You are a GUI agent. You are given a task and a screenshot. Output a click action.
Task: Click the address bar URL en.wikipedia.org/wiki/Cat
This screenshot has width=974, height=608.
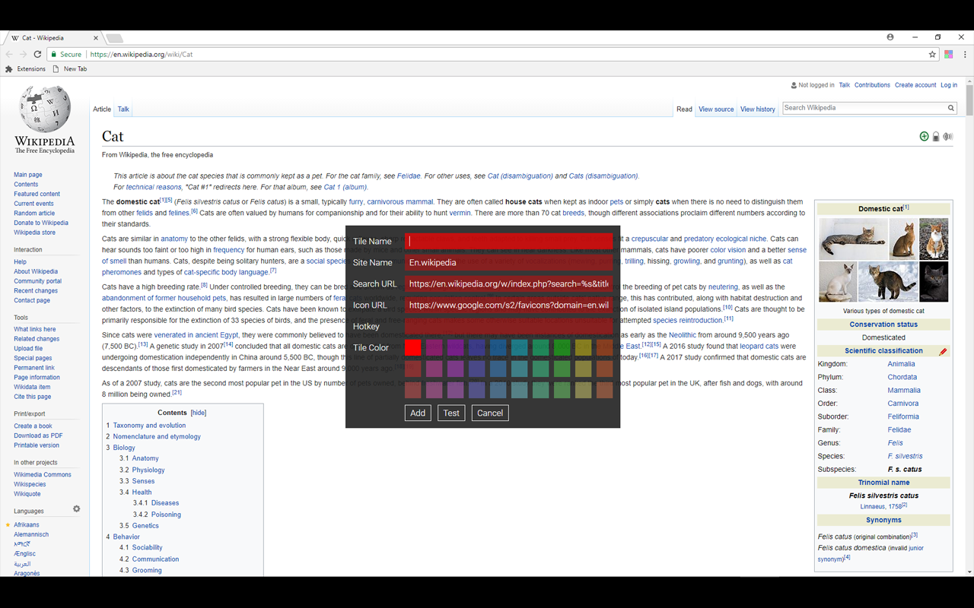pyautogui.click(x=142, y=55)
